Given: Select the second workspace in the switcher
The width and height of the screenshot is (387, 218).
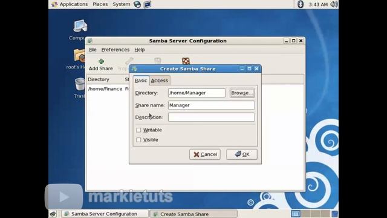Looking at the screenshot, I should [305, 214].
